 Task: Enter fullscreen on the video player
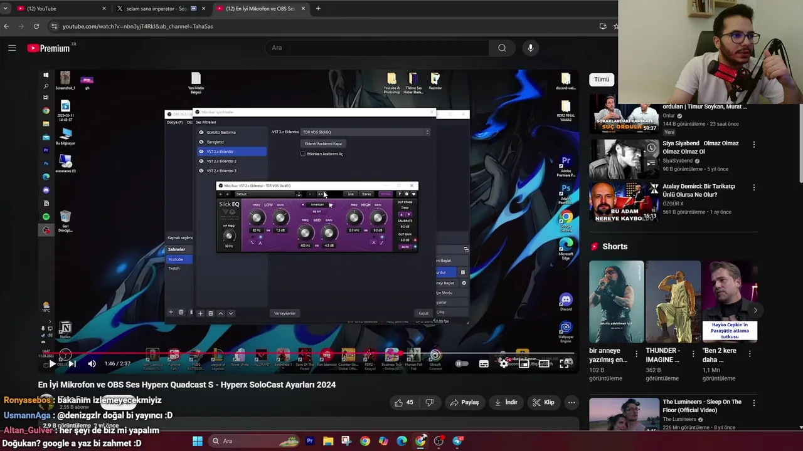coord(565,363)
